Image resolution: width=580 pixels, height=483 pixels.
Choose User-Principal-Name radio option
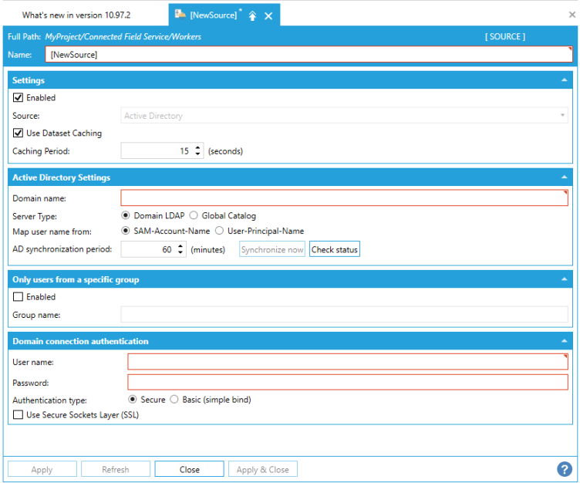[219, 231]
